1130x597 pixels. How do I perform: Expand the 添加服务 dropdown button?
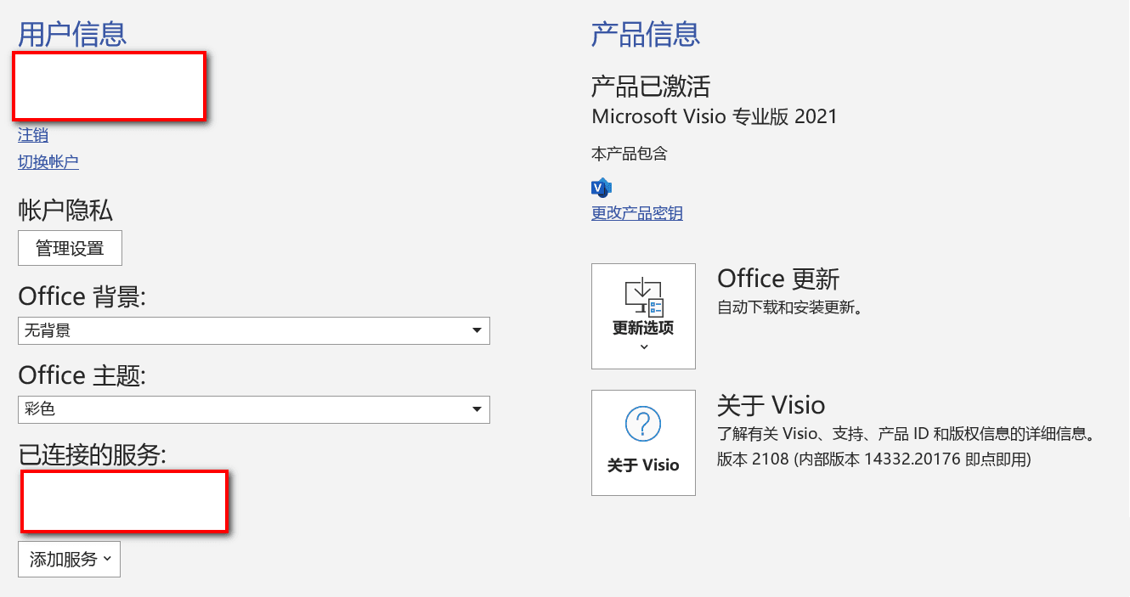69,559
